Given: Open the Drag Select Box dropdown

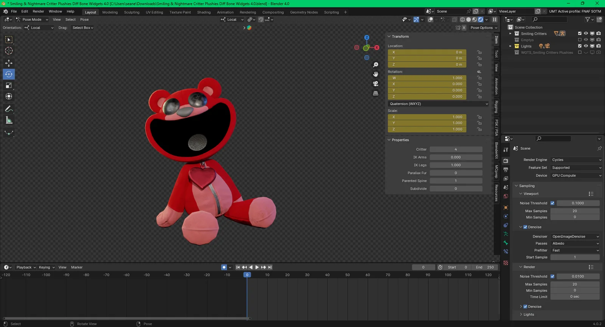Looking at the screenshot, I should tap(83, 28).
